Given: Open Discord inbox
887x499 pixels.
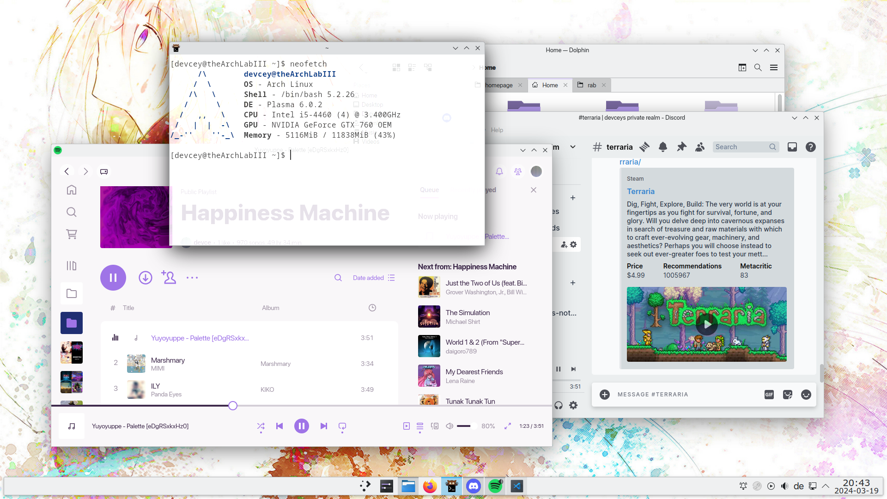Looking at the screenshot, I should point(792,147).
